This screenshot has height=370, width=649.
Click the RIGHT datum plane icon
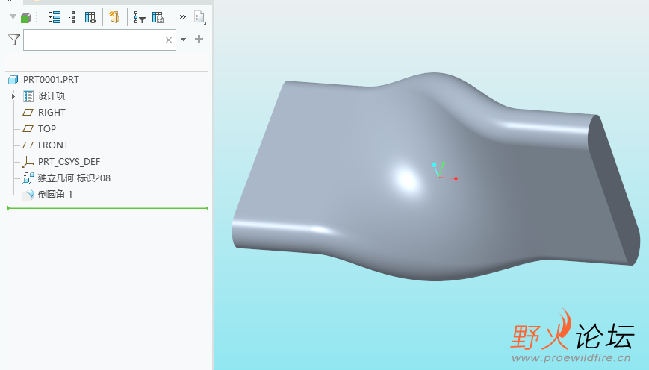[x=28, y=113]
